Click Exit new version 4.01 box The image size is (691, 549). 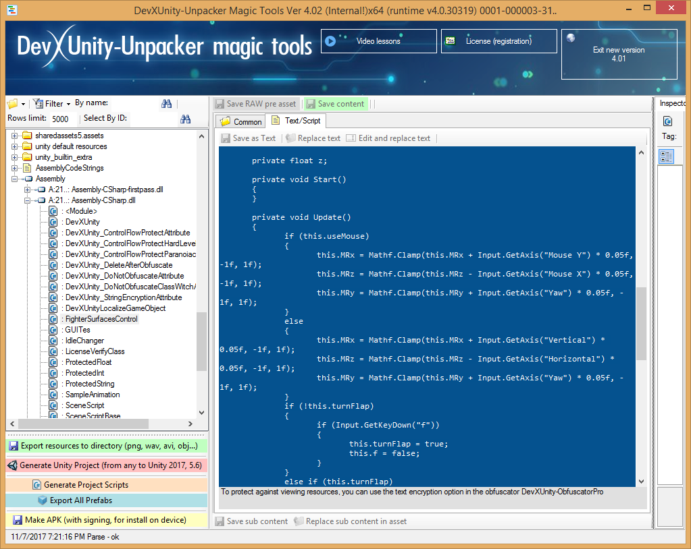tap(619, 54)
